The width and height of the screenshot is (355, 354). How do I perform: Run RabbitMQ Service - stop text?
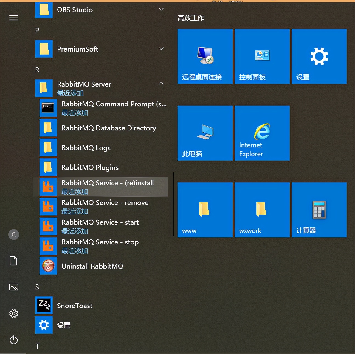(x=100, y=242)
